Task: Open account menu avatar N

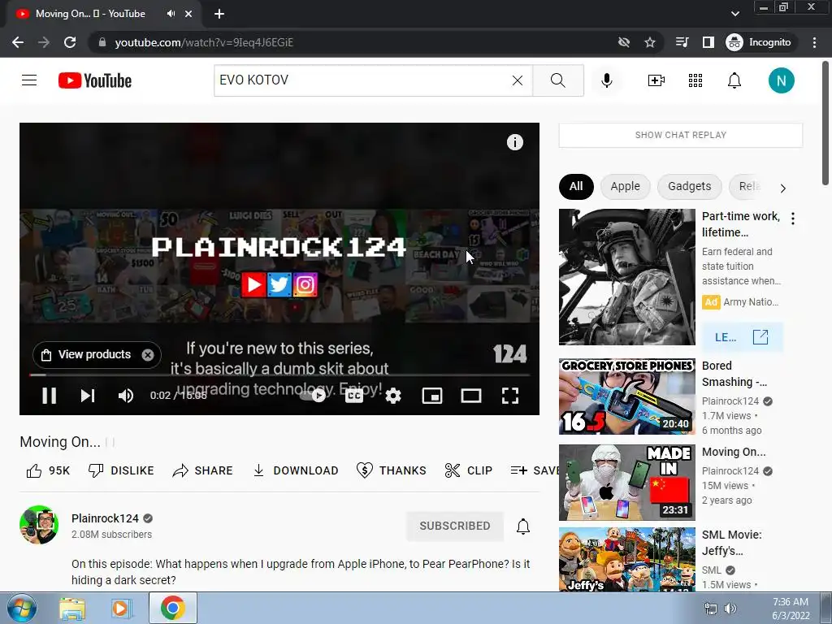Action: tap(781, 80)
